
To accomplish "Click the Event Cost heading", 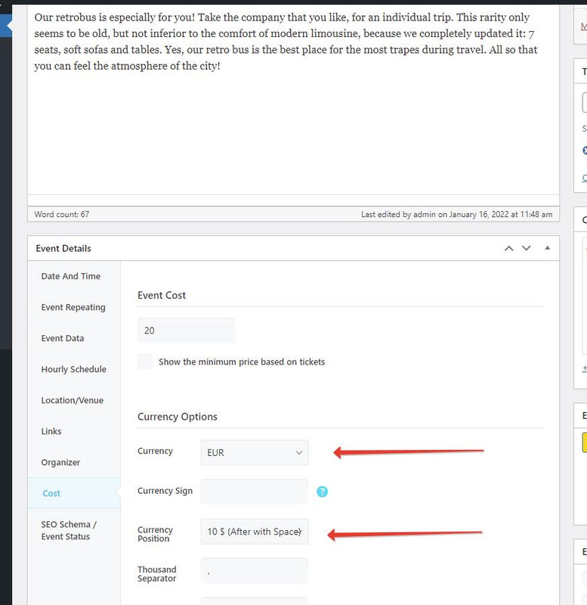I will pyautogui.click(x=162, y=295).
